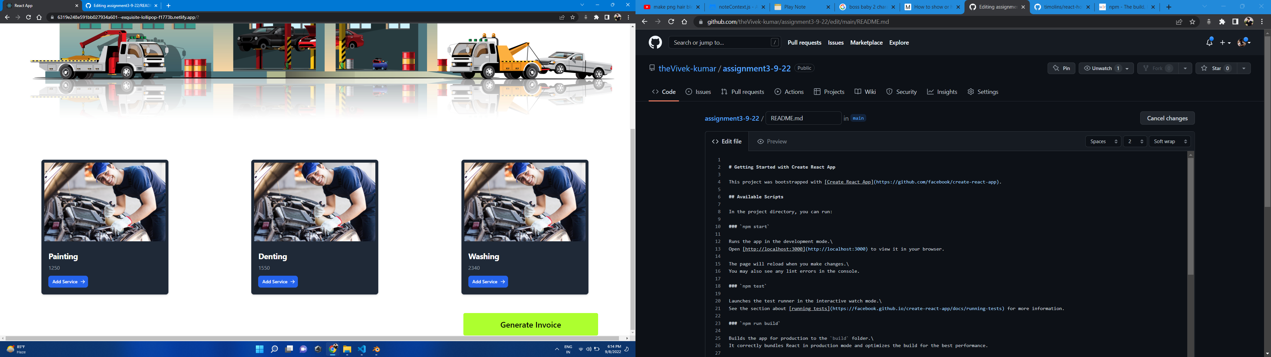Switch to the Preview tab

tap(772, 141)
